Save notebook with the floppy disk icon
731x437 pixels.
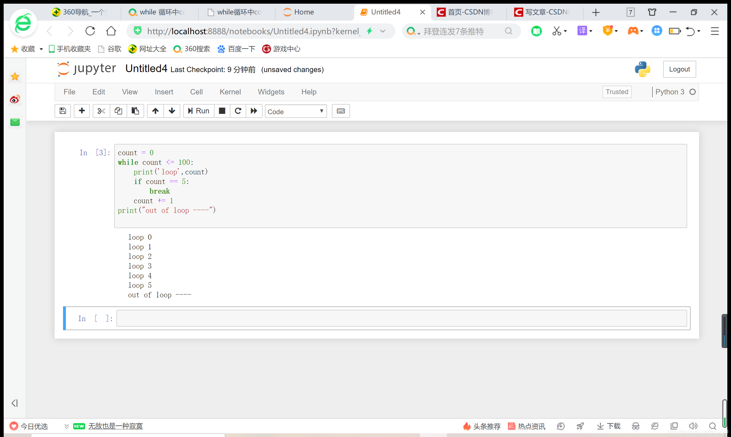(x=63, y=111)
